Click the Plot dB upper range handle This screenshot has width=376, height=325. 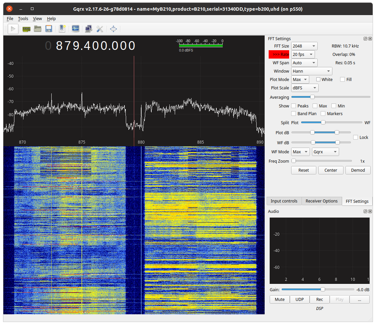pyautogui.click(x=337, y=132)
